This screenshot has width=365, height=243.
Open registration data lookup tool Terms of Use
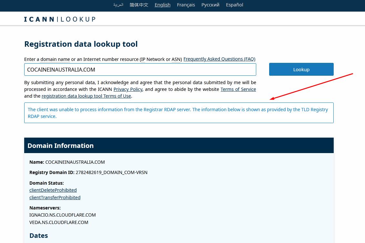click(86, 96)
